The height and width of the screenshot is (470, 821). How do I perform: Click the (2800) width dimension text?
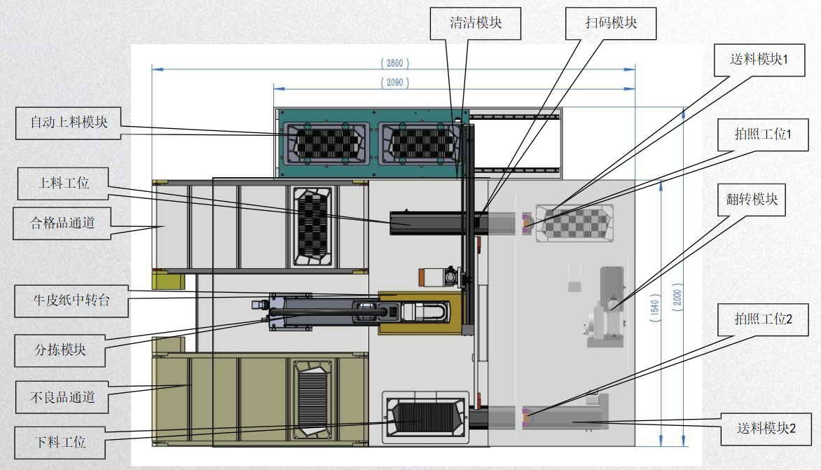click(x=394, y=62)
